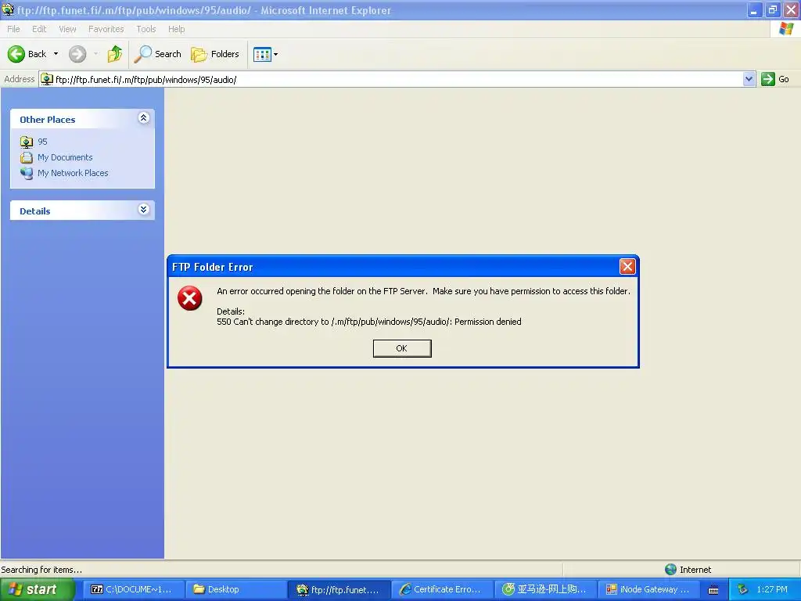This screenshot has width=801, height=601.
Task: Minimize the Internet Explorer window
Action: click(754, 9)
